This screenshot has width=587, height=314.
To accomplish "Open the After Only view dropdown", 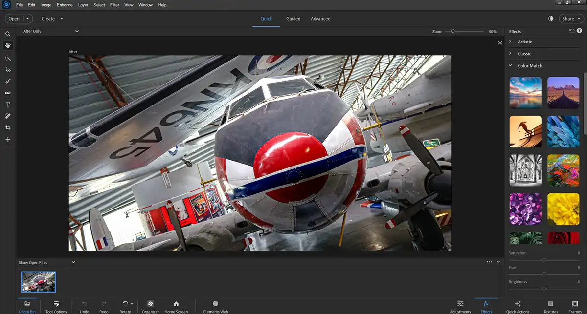I will point(51,31).
